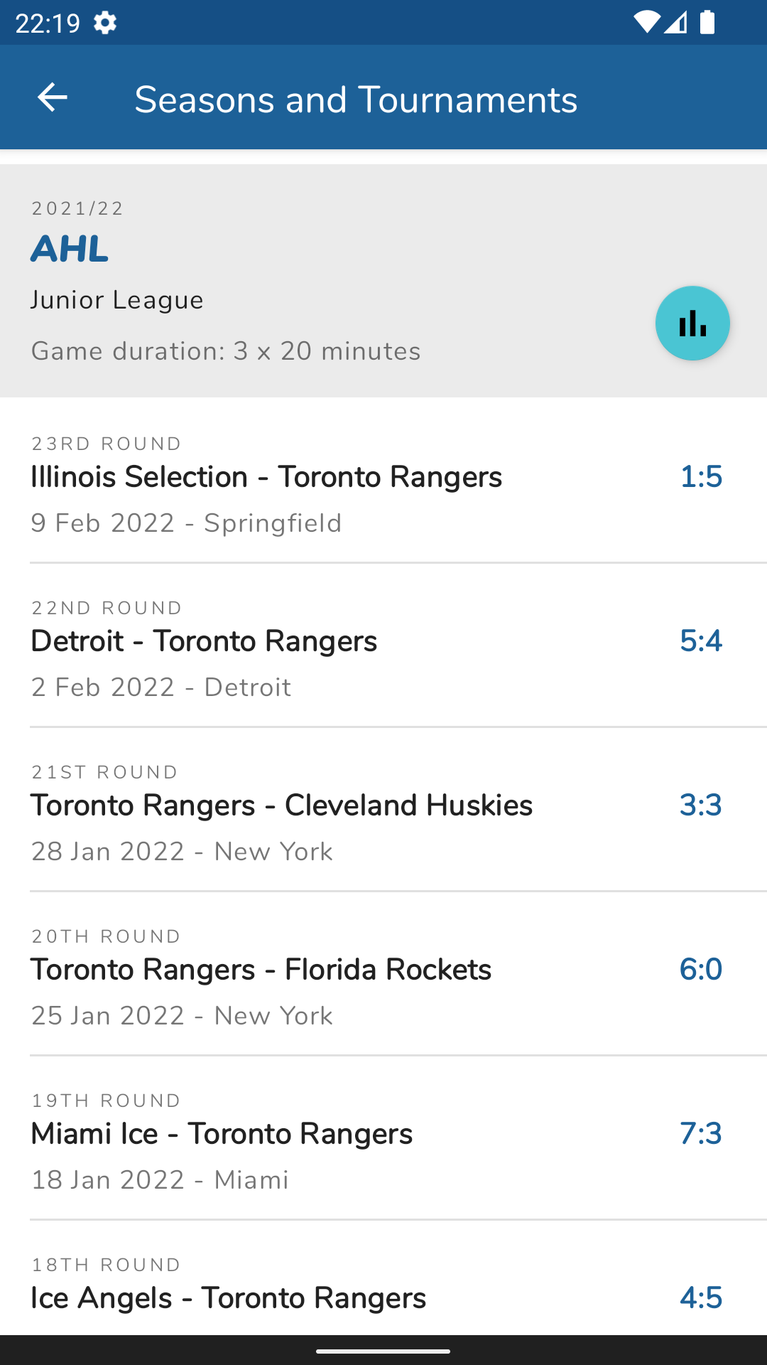
Task: Tap the 1:5 score result
Action: 701,477
